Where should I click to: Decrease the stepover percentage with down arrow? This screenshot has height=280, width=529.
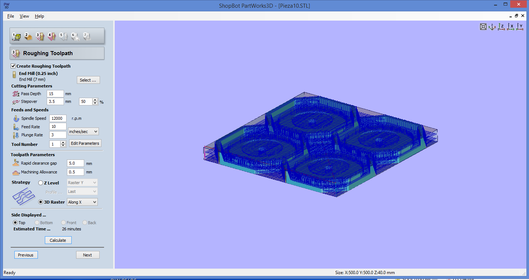(95, 103)
